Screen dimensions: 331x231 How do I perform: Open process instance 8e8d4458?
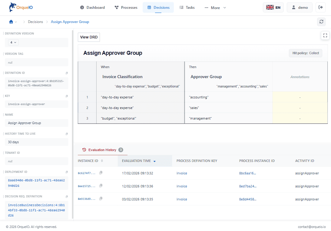point(248,199)
